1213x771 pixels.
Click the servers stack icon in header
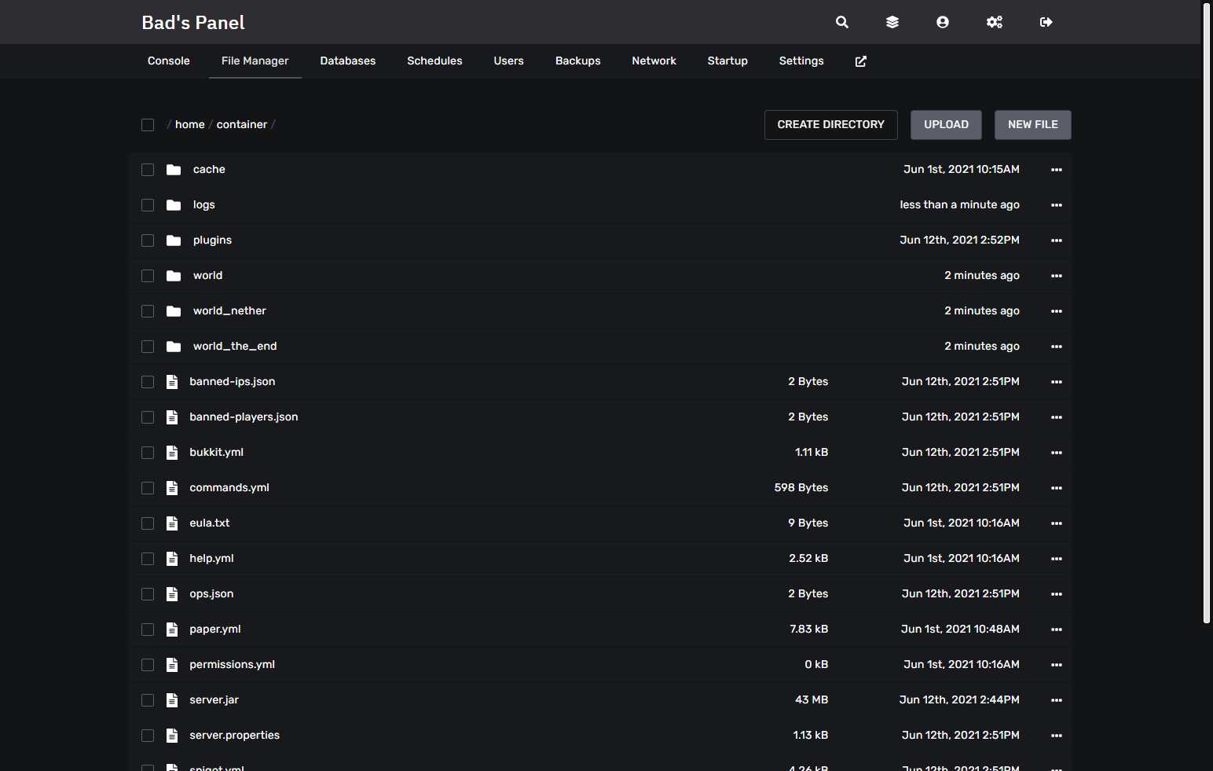coord(892,22)
